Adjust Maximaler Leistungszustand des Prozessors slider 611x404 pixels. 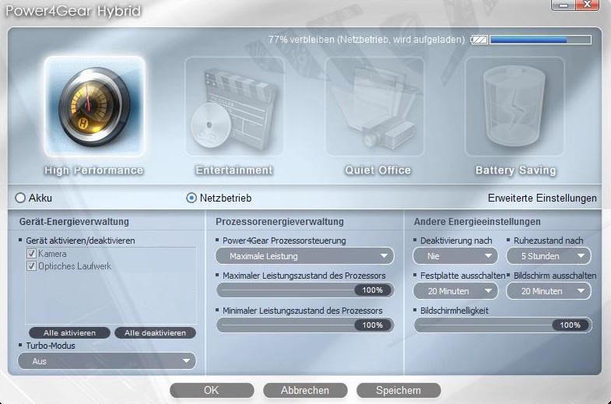304,290
